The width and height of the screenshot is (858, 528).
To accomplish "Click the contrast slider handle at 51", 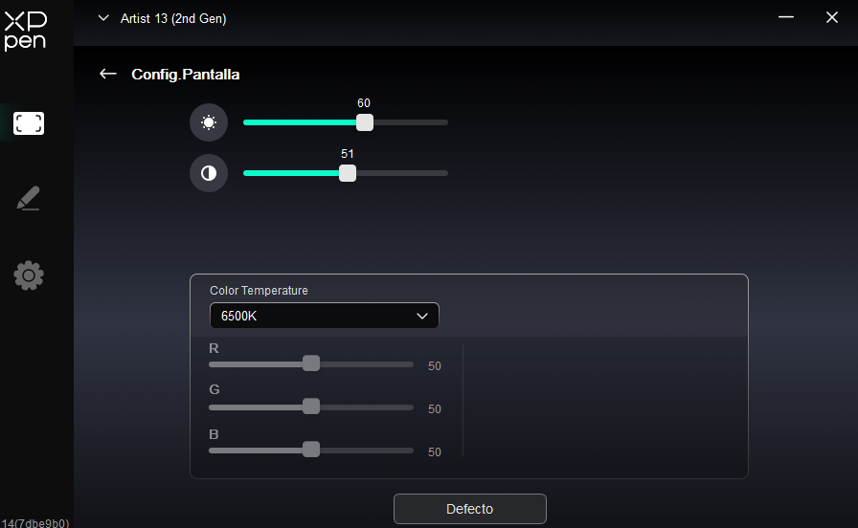I will tap(348, 173).
